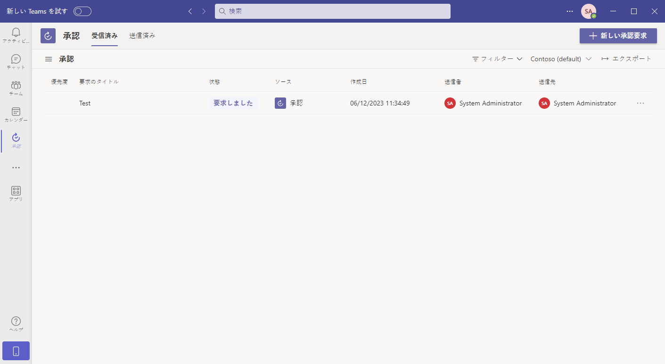Viewport: 665px width, 364px height.
Task: Click the 新しい承認要求 button
Action: click(x=618, y=36)
